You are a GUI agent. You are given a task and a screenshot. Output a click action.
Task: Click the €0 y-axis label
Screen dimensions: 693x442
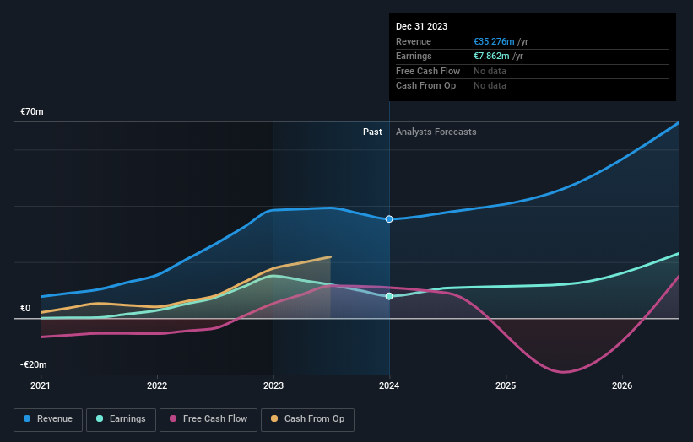tap(25, 308)
